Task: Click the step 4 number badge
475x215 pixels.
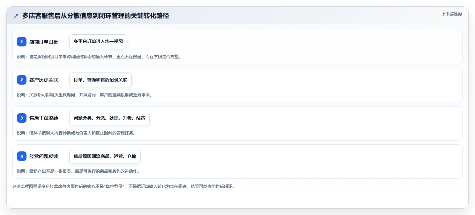Action: pos(22,156)
